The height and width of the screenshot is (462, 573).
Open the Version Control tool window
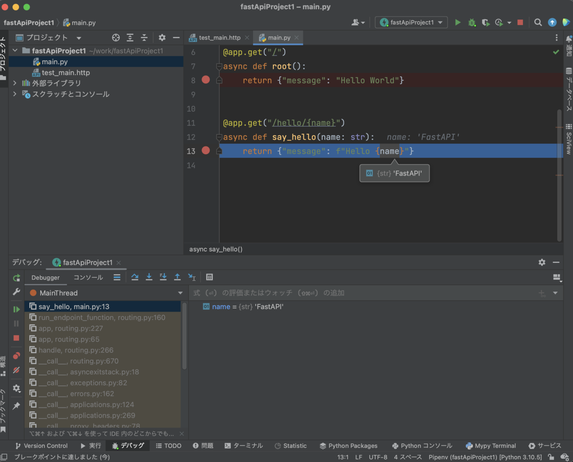pyautogui.click(x=42, y=446)
